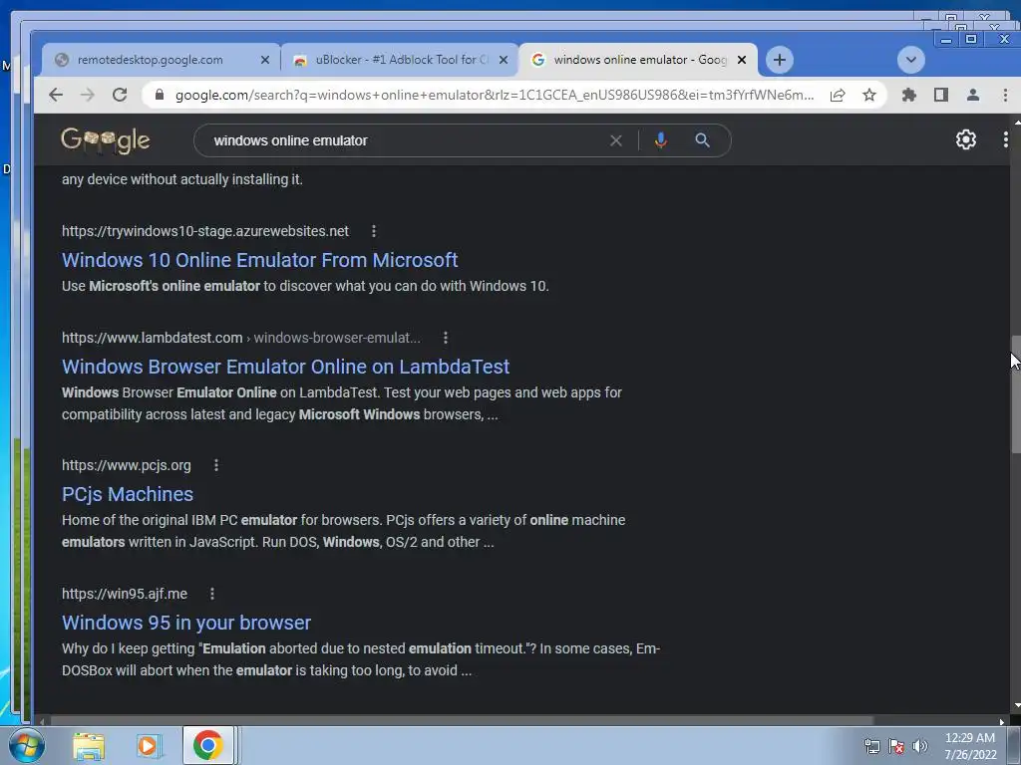Open options dots beside pcjs.org result
The height and width of the screenshot is (765, 1021).
click(216, 465)
